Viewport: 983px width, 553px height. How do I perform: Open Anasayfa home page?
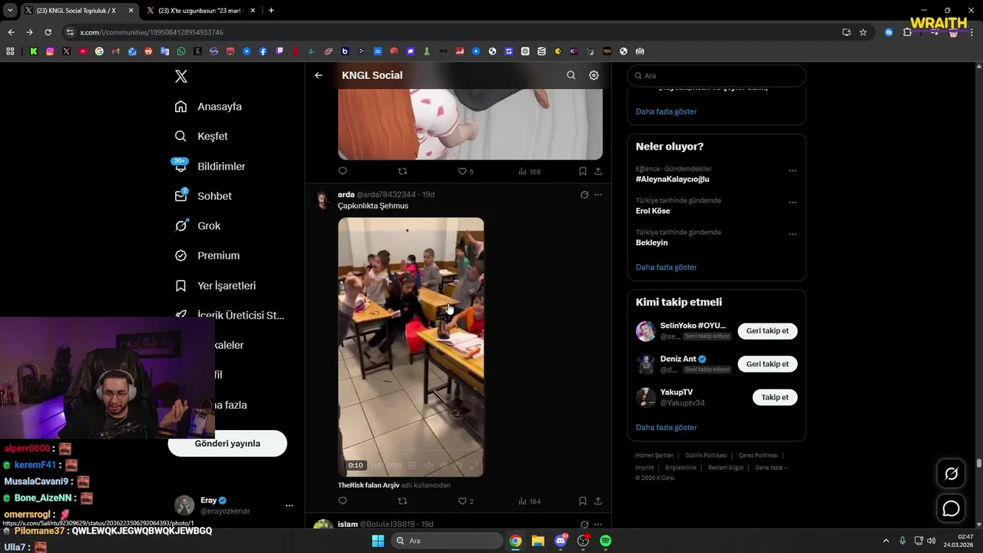coord(208,107)
